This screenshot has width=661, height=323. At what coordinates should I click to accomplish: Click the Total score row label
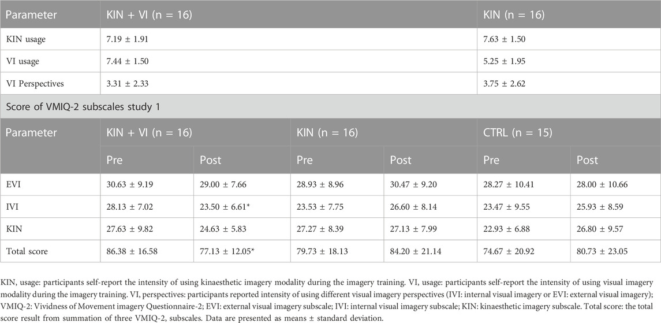click(27, 251)
